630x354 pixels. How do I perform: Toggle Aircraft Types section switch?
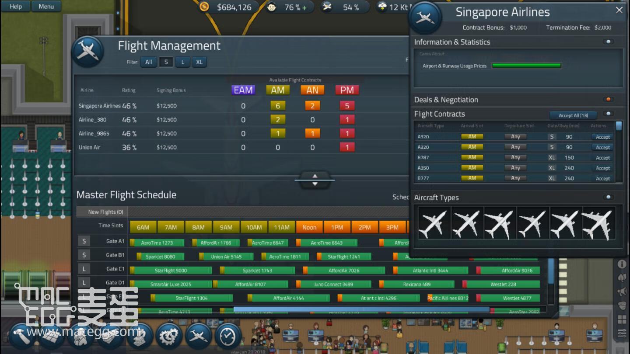point(608,198)
